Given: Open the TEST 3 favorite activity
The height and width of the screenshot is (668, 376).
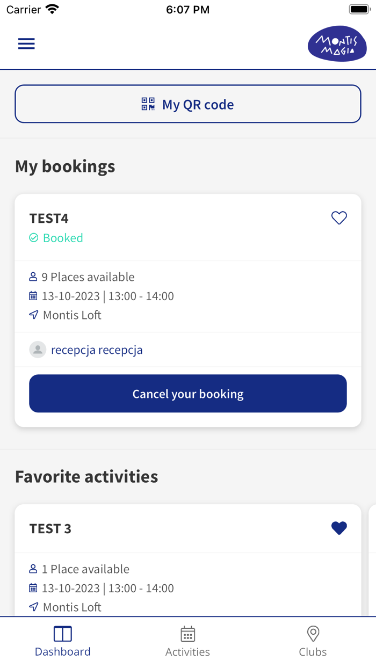Looking at the screenshot, I should coord(50,529).
